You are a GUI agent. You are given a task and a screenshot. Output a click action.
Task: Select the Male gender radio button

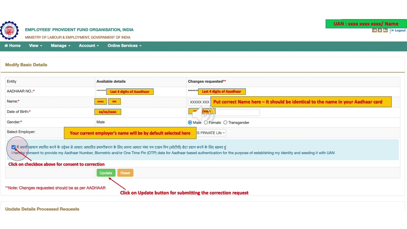click(190, 122)
